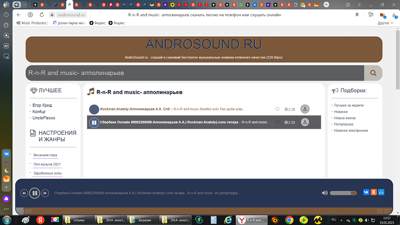Pause the Сбербанк Онлайн track in list
The height and width of the screenshot is (225, 400).
94,122
